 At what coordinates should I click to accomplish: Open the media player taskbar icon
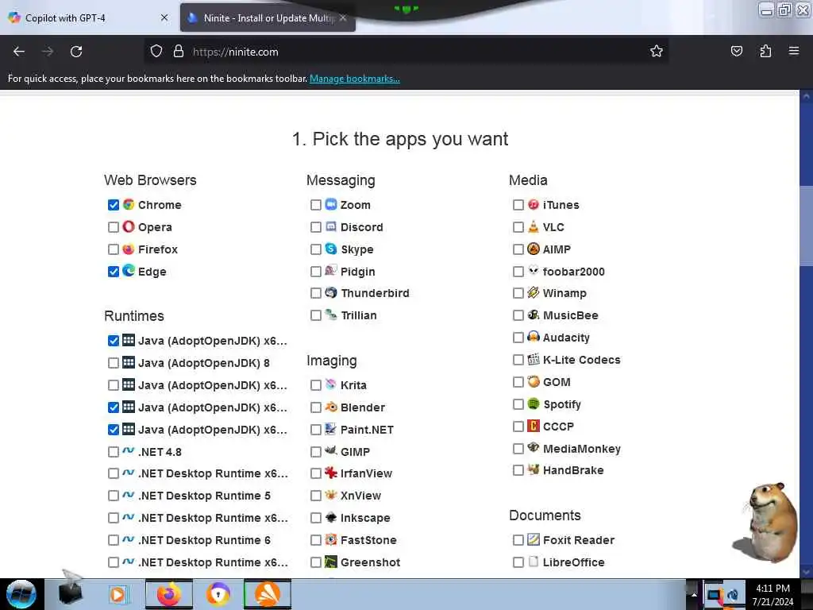click(118, 594)
